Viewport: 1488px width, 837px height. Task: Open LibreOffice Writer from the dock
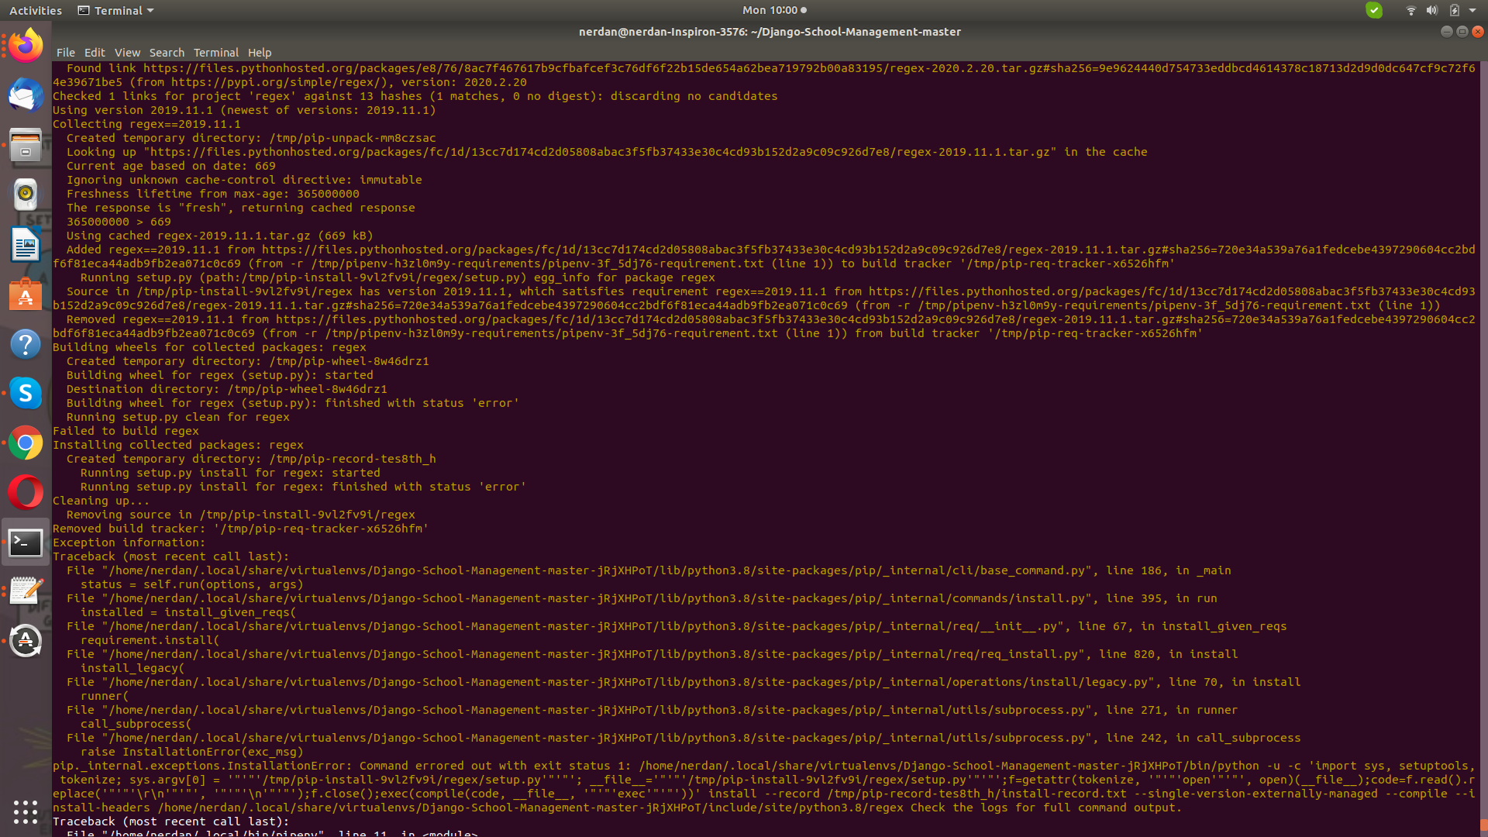tap(26, 244)
